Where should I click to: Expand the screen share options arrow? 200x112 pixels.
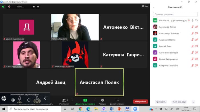[94, 100]
